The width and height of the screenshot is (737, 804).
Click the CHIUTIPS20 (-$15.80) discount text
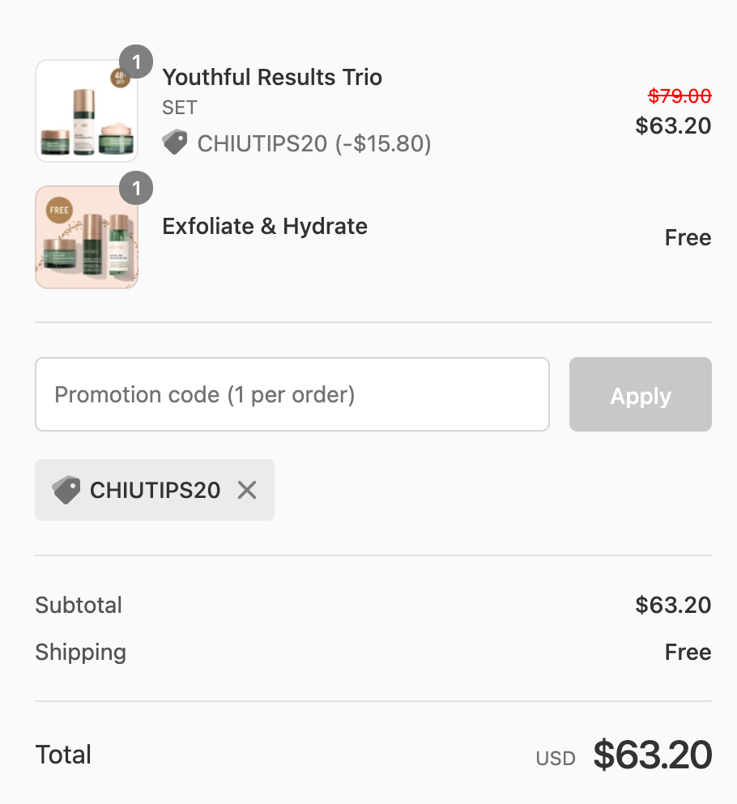[x=314, y=144]
